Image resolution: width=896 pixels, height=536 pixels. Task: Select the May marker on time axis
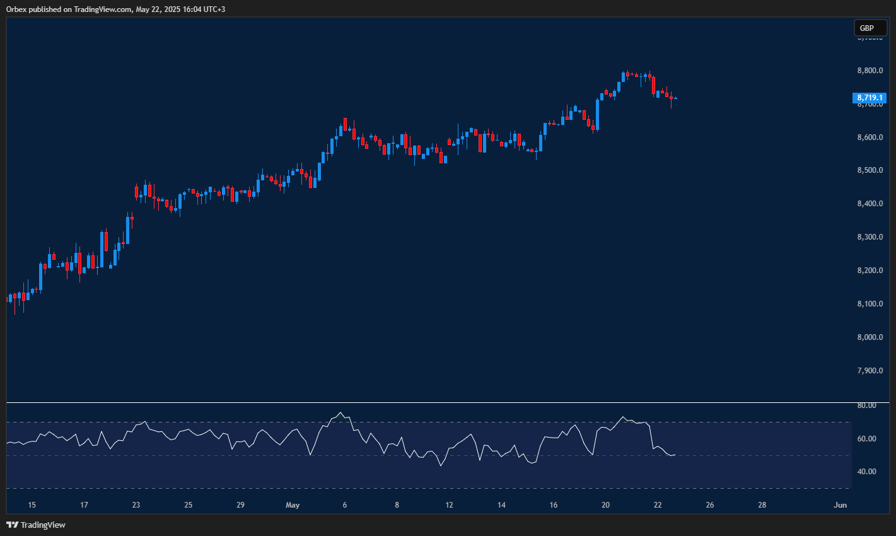tap(293, 505)
